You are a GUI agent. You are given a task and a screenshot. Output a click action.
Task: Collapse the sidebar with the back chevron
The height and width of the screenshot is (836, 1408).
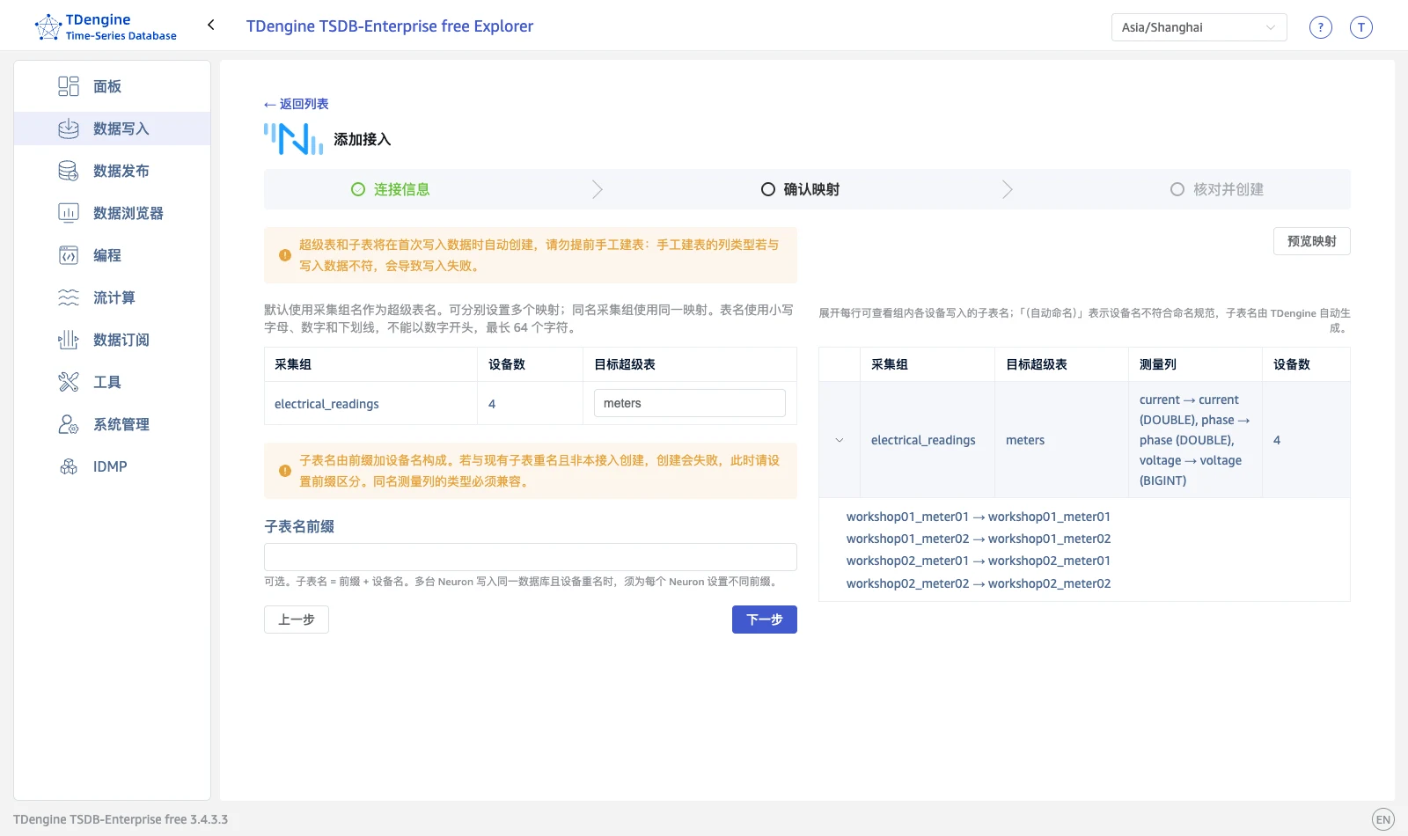tap(211, 25)
